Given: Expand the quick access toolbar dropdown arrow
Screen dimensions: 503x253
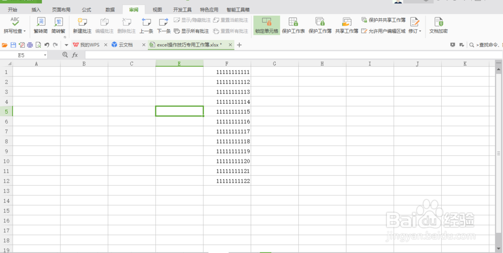Looking at the screenshot, I should point(66,45).
